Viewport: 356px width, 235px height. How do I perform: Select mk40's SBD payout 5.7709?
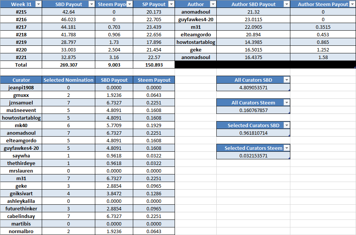pyautogui.click(x=114, y=125)
